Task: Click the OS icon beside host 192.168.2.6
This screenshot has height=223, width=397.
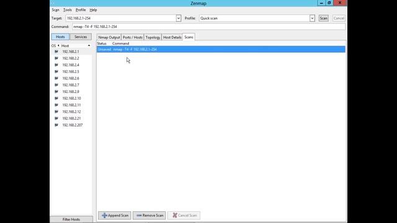Action: point(56,79)
